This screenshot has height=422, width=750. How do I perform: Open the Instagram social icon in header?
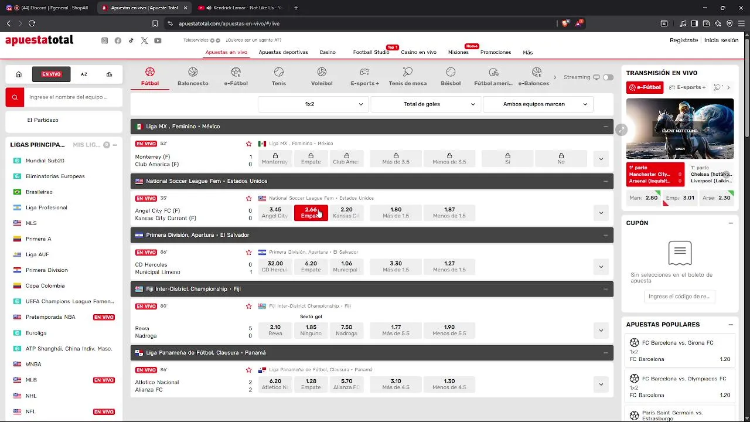[x=105, y=40]
